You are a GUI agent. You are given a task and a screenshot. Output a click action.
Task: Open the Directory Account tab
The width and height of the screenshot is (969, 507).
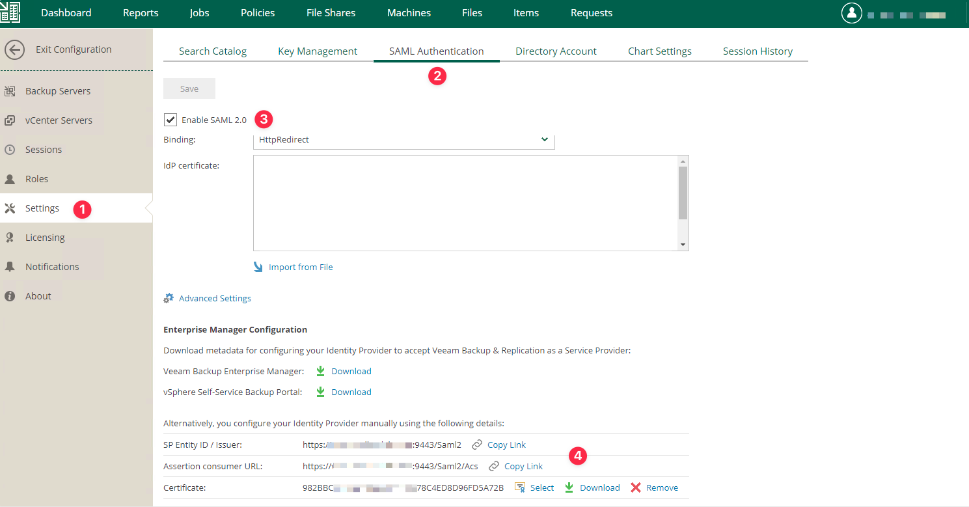[556, 51]
